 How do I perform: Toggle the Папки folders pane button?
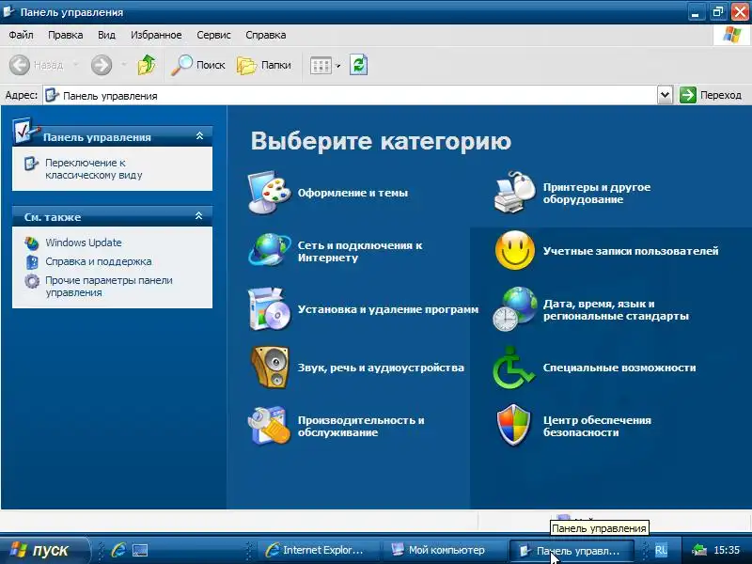pos(264,65)
